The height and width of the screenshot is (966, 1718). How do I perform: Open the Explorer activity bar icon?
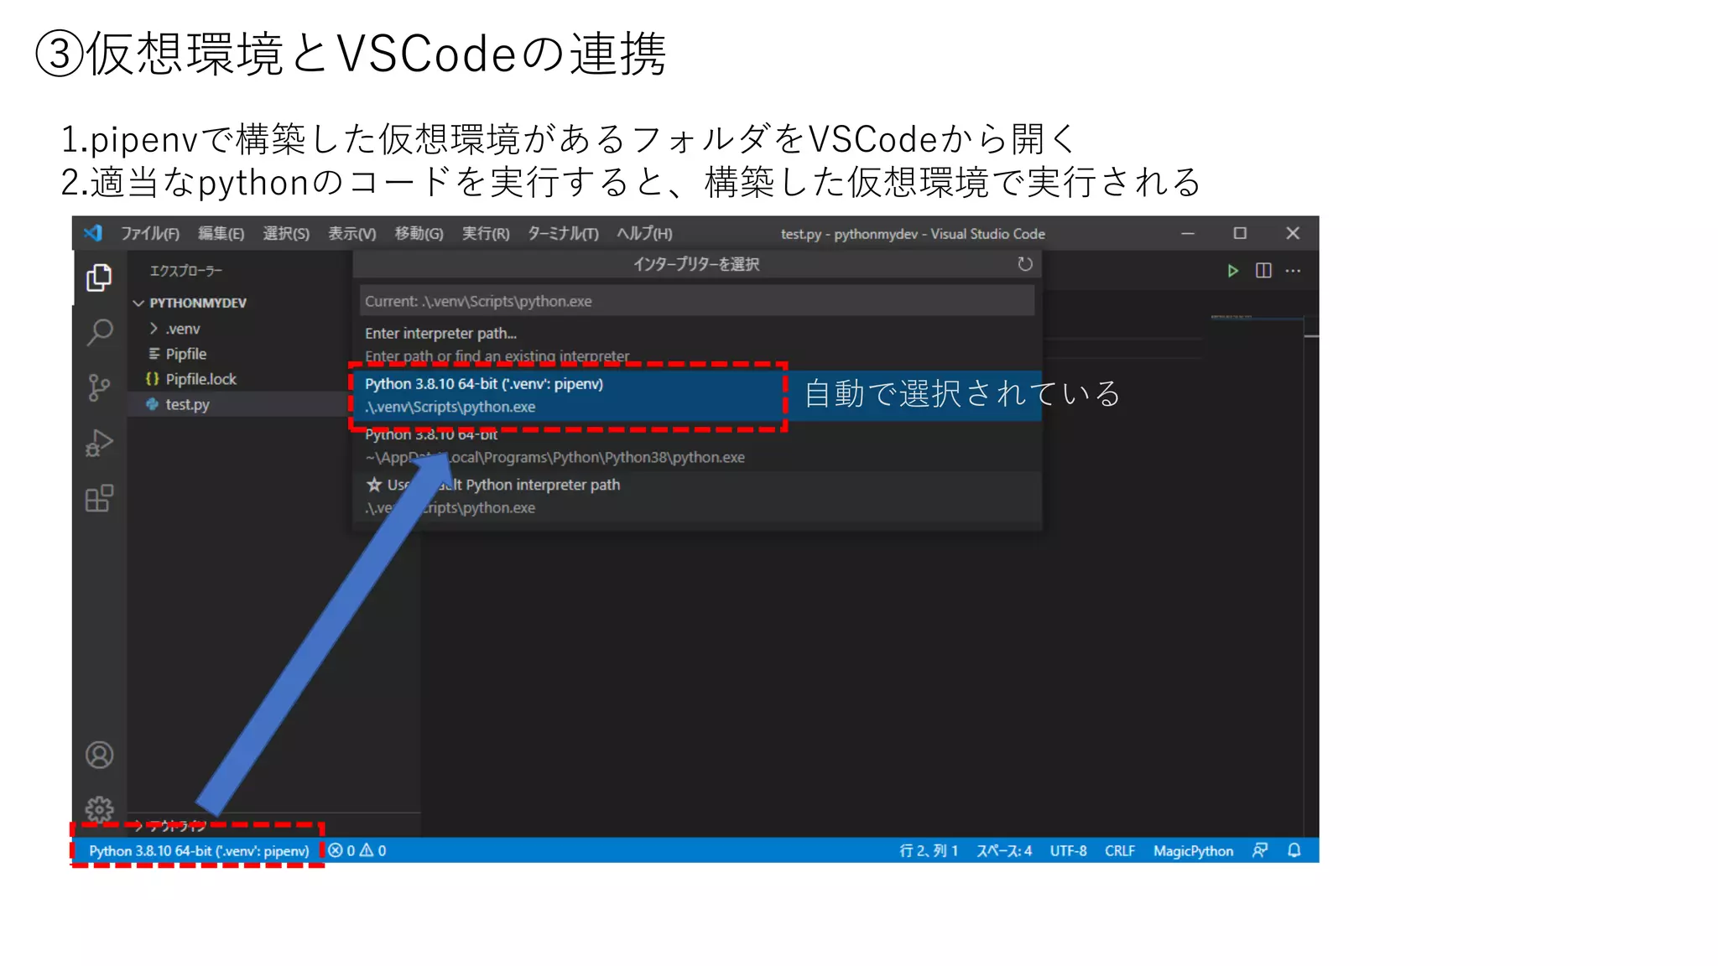99,278
